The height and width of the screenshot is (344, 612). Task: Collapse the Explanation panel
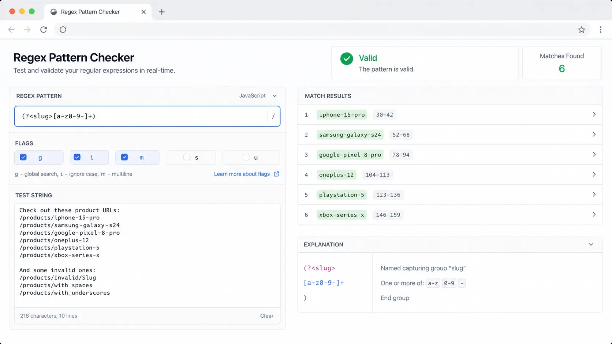pyautogui.click(x=591, y=245)
